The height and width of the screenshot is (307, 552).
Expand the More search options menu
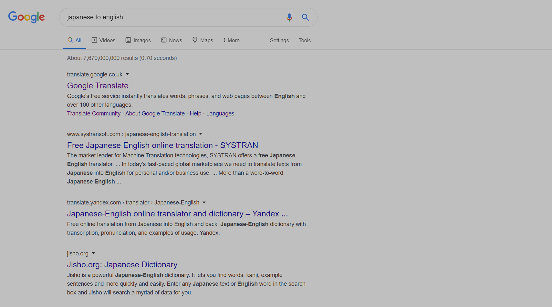coord(231,40)
